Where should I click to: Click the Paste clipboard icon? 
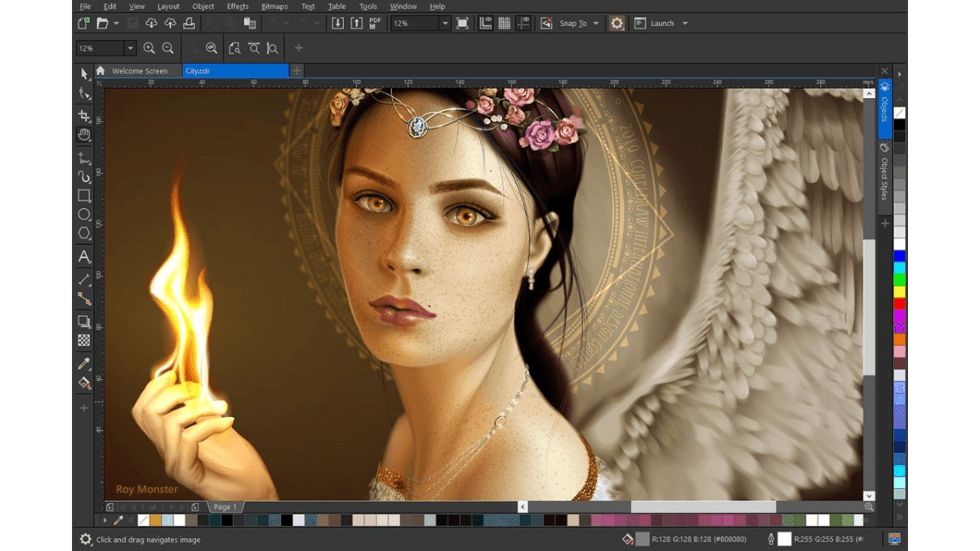pos(250,24)
